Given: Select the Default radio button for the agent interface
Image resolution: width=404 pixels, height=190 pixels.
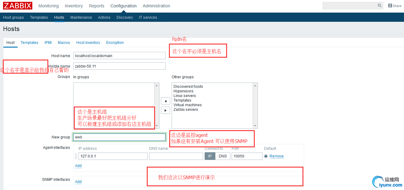Looking at the screenshot, I should (x=266, y=156).
